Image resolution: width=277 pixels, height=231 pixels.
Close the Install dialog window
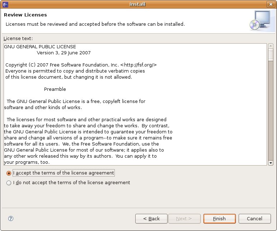271,4
